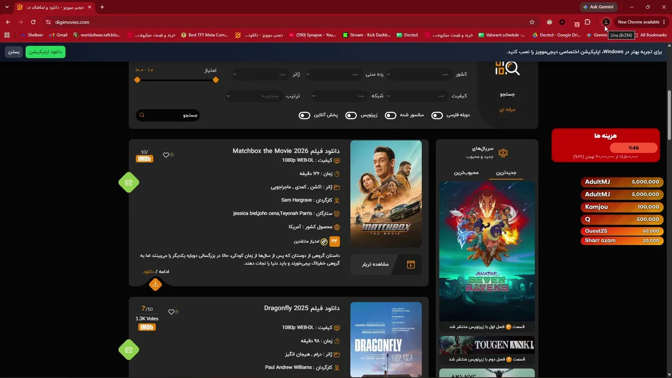Click the جستجو search input field

coord(167,115)
